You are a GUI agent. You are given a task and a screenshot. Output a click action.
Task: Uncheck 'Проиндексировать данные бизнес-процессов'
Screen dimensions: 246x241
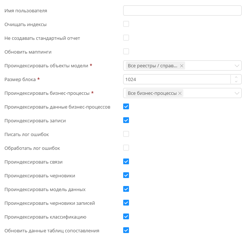(x=126, y=107)
